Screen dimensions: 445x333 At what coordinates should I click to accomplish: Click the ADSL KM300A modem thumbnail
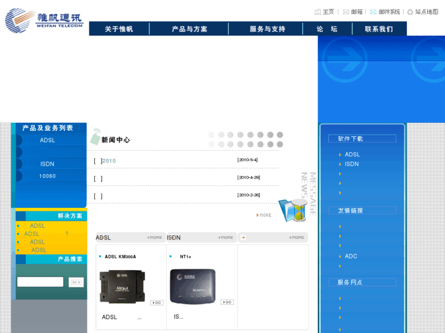click(122, 287)
